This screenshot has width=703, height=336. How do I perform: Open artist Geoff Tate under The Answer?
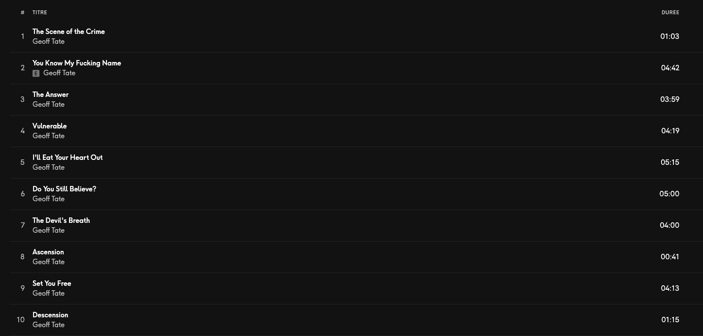[48, 104]
